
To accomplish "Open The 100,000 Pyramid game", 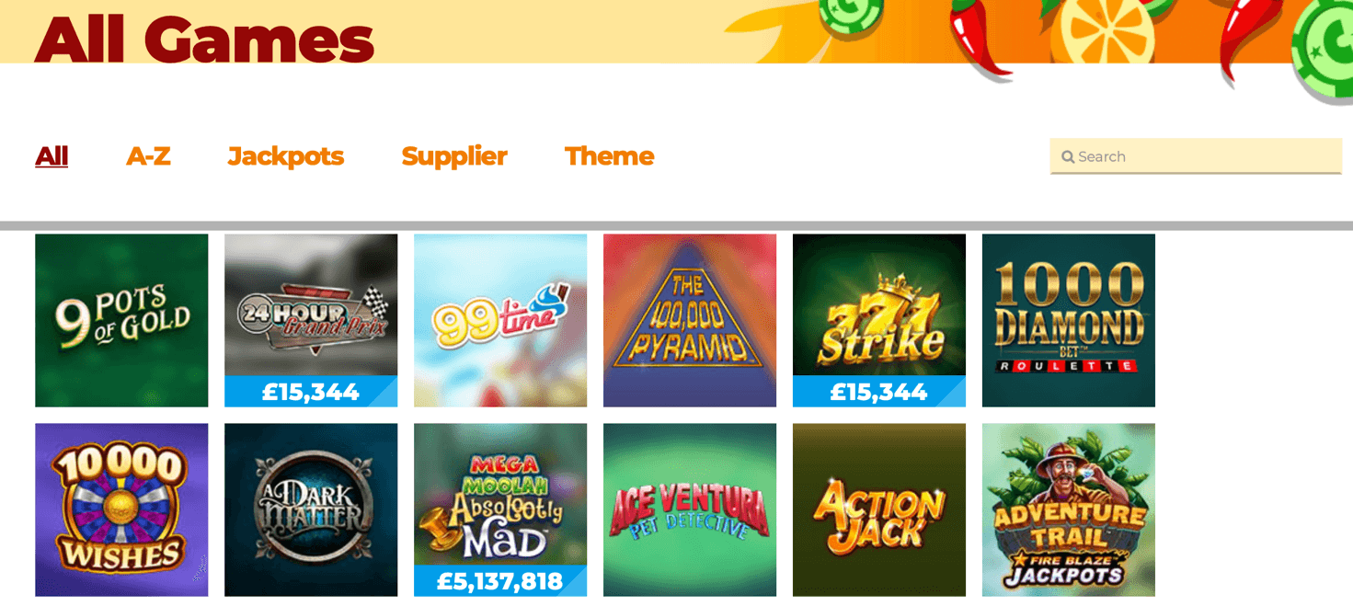I will [690, 320].
